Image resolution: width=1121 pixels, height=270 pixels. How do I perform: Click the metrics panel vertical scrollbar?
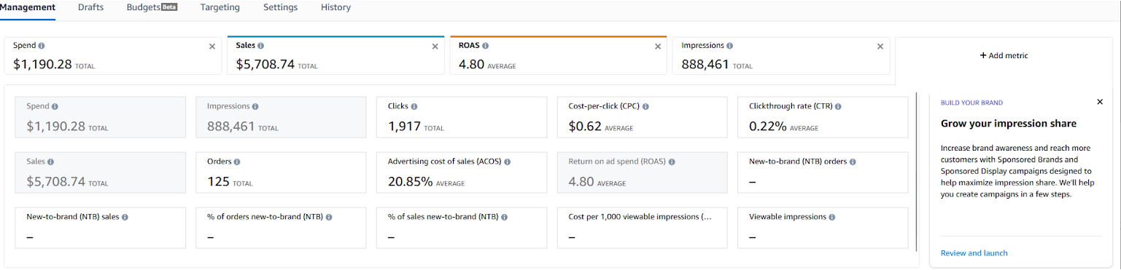coord(917,171)
